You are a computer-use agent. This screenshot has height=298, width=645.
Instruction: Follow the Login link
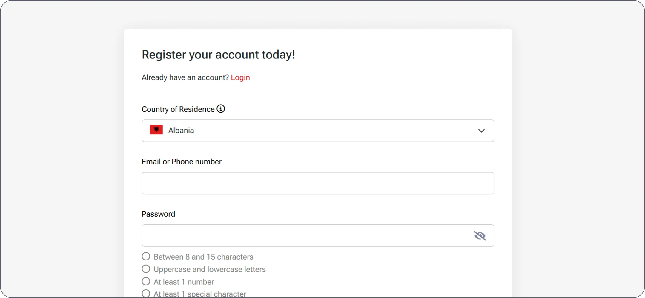(x=240, y=77)
